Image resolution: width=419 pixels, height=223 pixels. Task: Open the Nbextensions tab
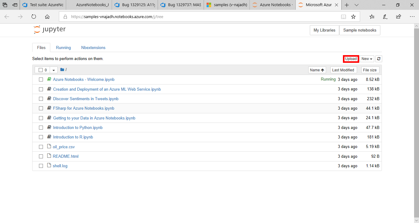(x=93, y=47)
